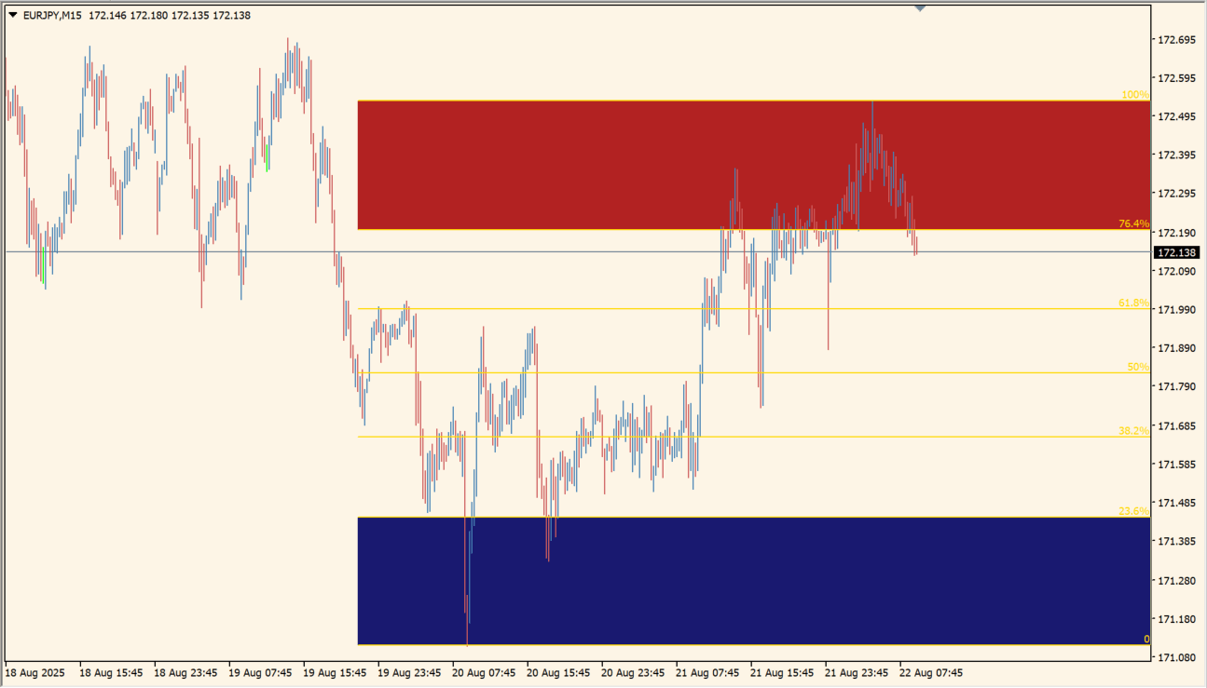Click price scale value 172.295
This screenshot has height=688, width=1207.
pos(1176,194)
